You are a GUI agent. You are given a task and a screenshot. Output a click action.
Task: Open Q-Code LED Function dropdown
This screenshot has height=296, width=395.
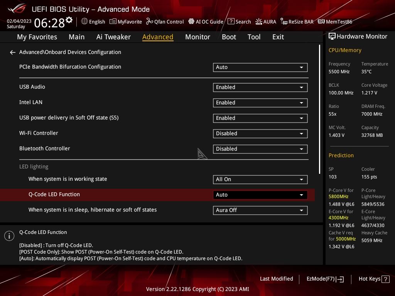[x=260, y=195]
